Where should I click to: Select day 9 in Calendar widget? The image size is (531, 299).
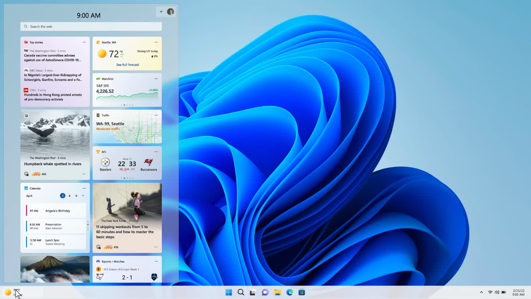click(76, 196)
